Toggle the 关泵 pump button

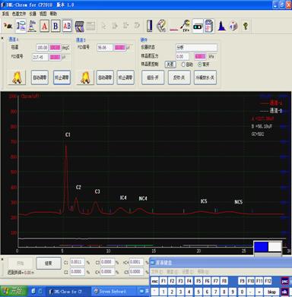[x=170, y=65]
